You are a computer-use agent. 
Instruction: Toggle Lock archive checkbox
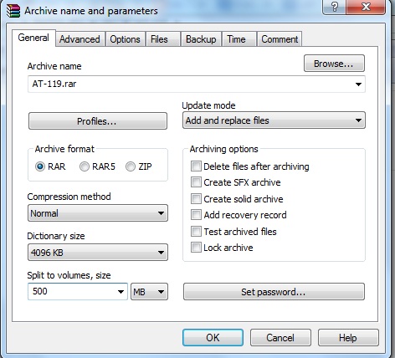point(196,248)
